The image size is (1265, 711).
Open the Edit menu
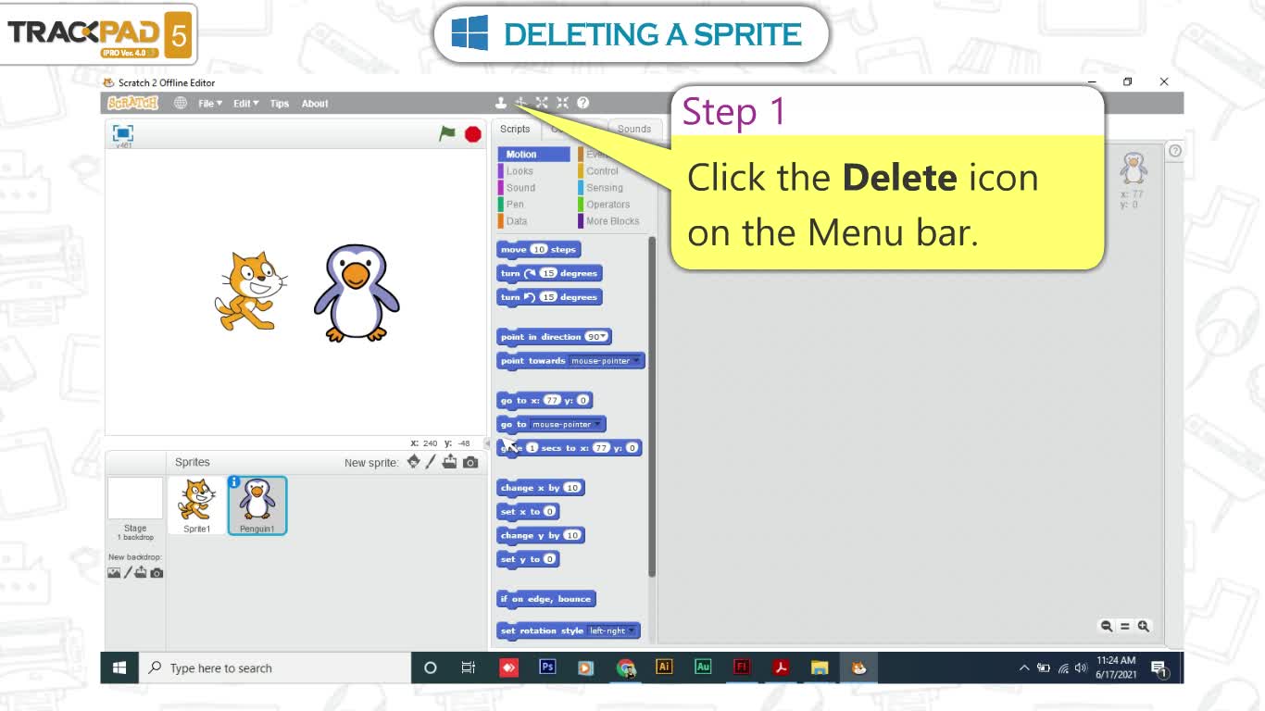pyautogui.click(x=246, y=104)
